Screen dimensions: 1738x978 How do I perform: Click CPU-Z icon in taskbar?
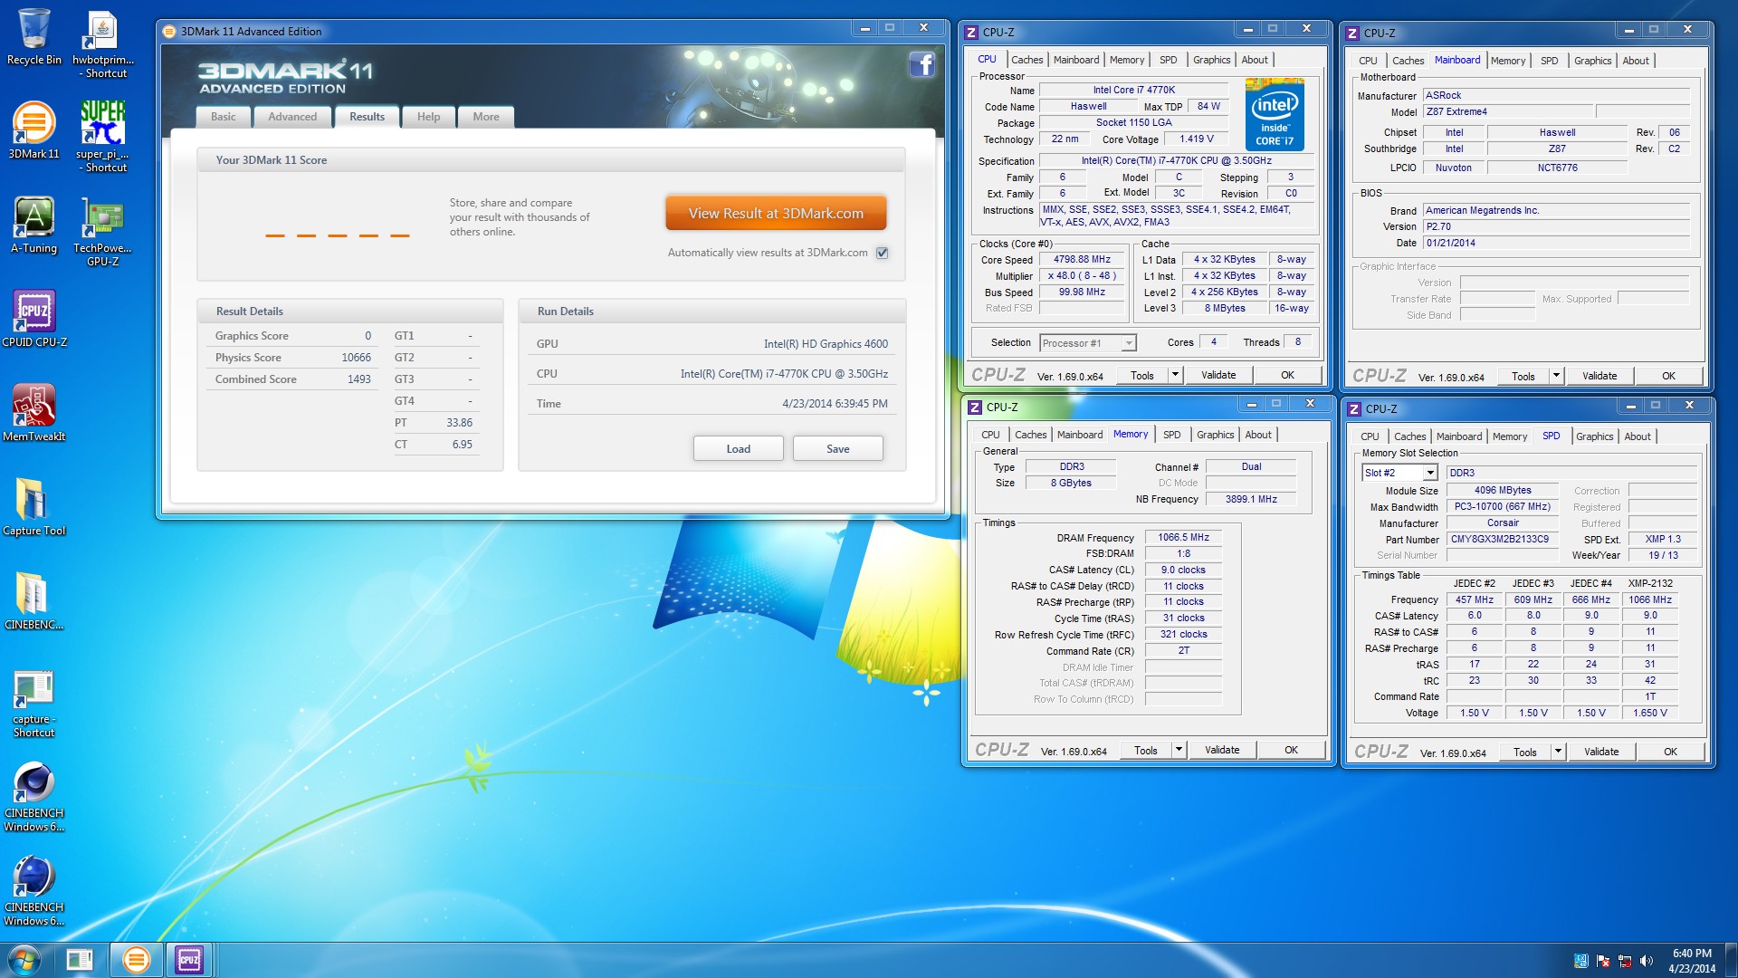point(189,959)
